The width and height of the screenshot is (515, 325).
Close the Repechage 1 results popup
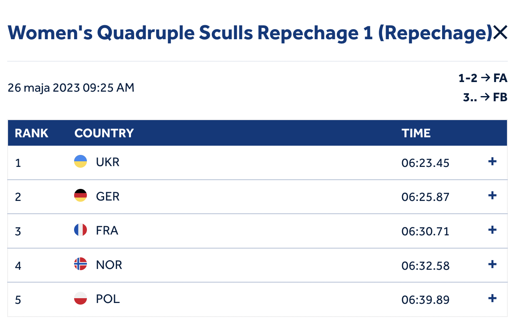500,32
